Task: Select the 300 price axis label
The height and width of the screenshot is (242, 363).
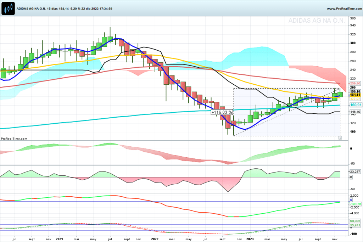Action: [x=353, y=43]
